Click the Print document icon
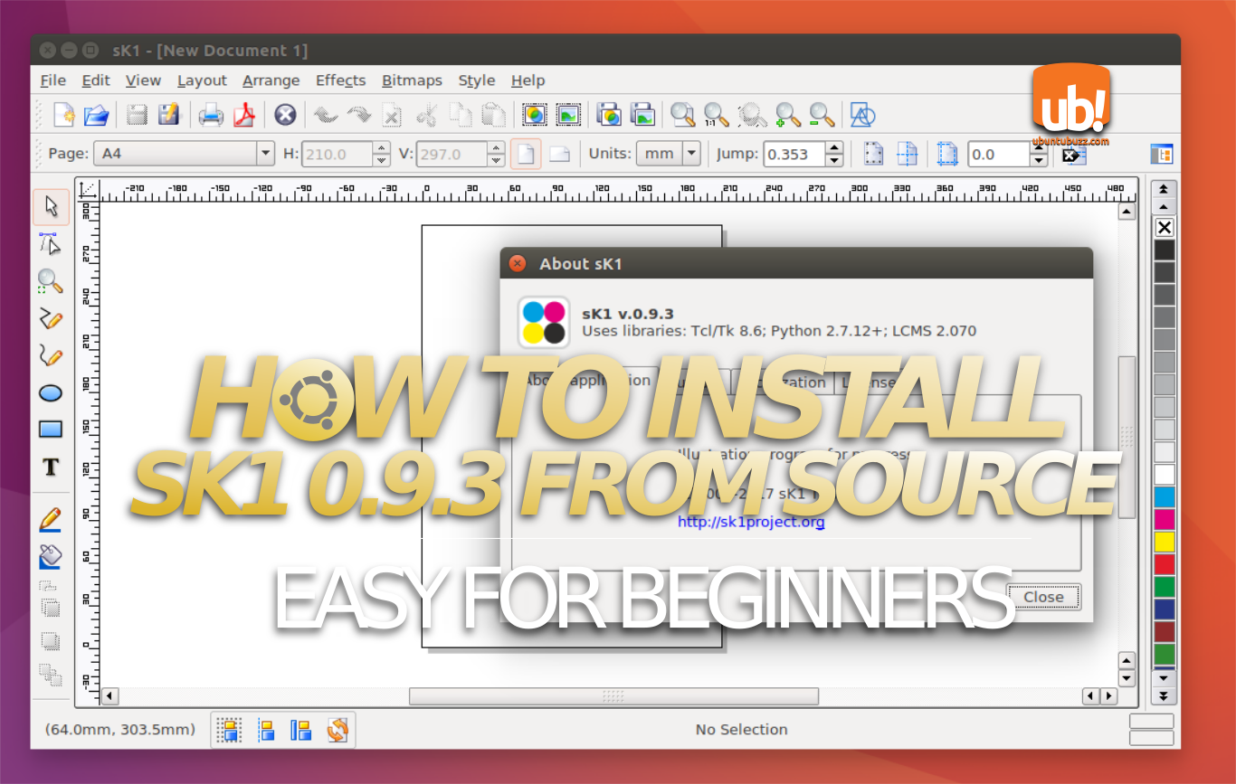 pos(211,115)
